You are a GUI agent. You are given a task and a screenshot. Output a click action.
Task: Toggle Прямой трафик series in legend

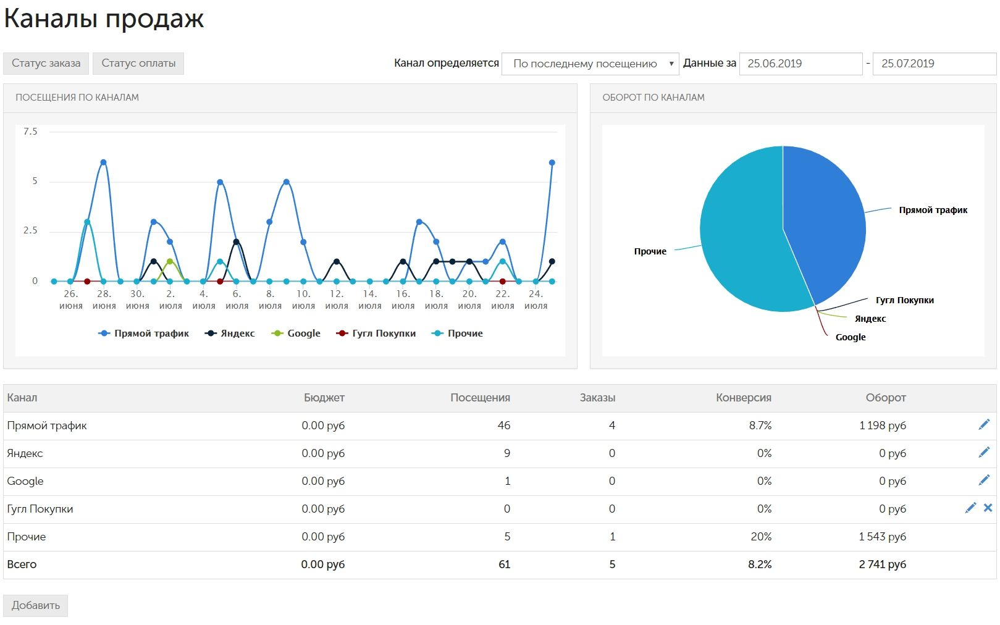pyautogui.click(x=143, y=333)
